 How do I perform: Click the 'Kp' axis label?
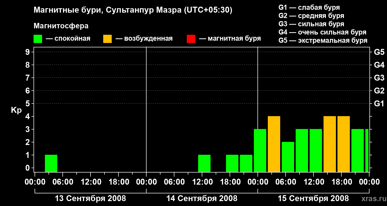coord(16,110)
